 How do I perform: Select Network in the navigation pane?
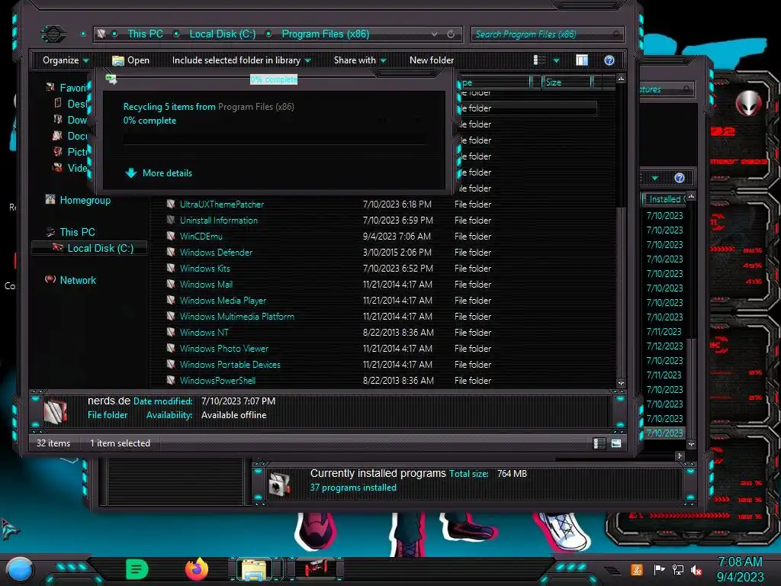pyautogui.click(x=78, y=280)
